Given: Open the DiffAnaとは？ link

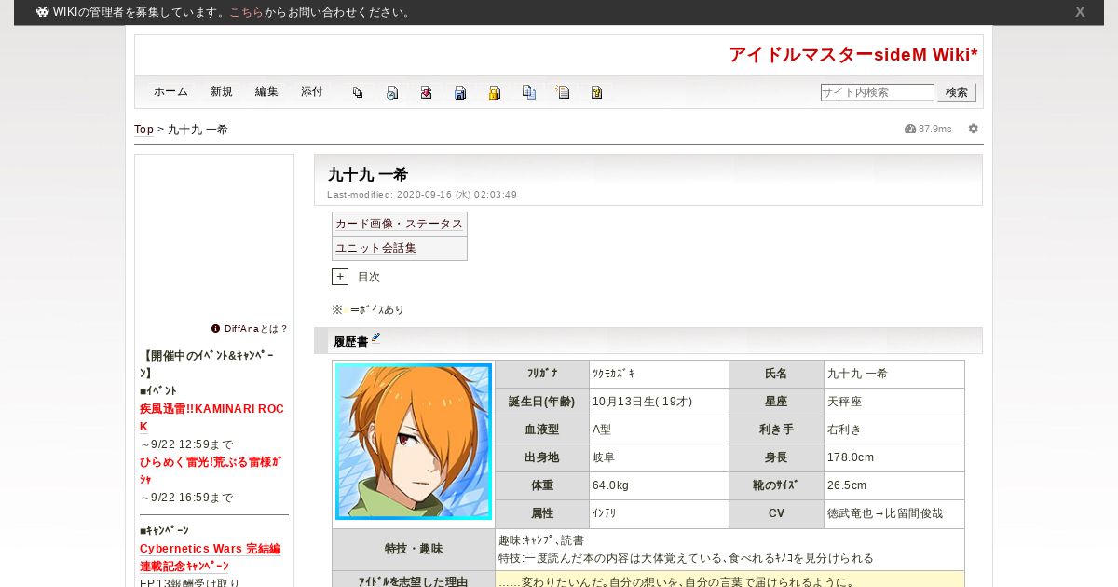Looking at the screenshot, I should pyautogui.click(x=256, y=329).
